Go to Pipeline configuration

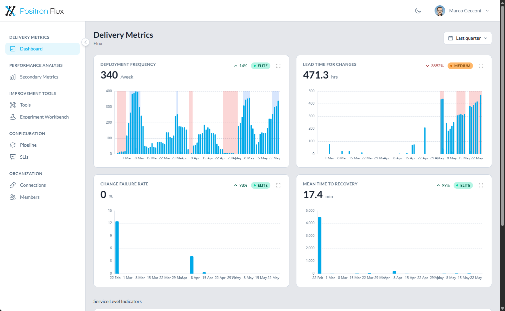pyautogui.click(x=42, y=145)
